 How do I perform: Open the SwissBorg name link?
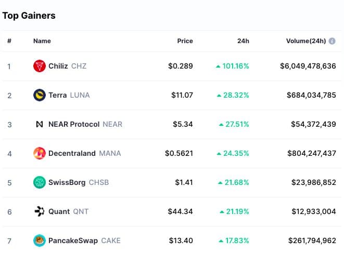click(68, 182)
